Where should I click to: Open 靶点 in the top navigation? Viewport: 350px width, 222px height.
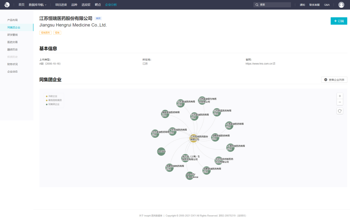pos(98,5)
